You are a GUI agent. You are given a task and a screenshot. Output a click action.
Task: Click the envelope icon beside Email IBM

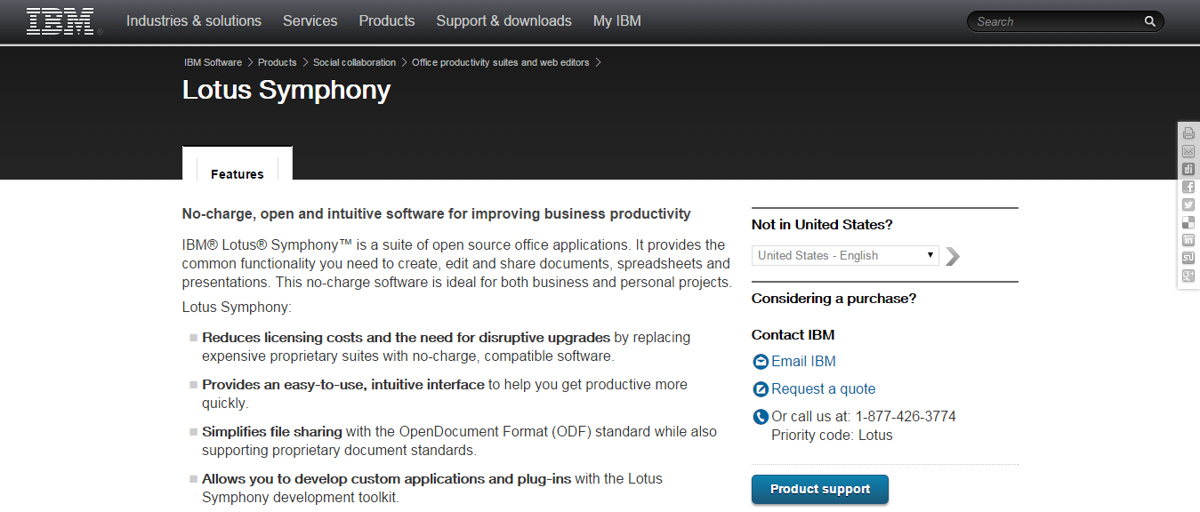coord(761,362)
